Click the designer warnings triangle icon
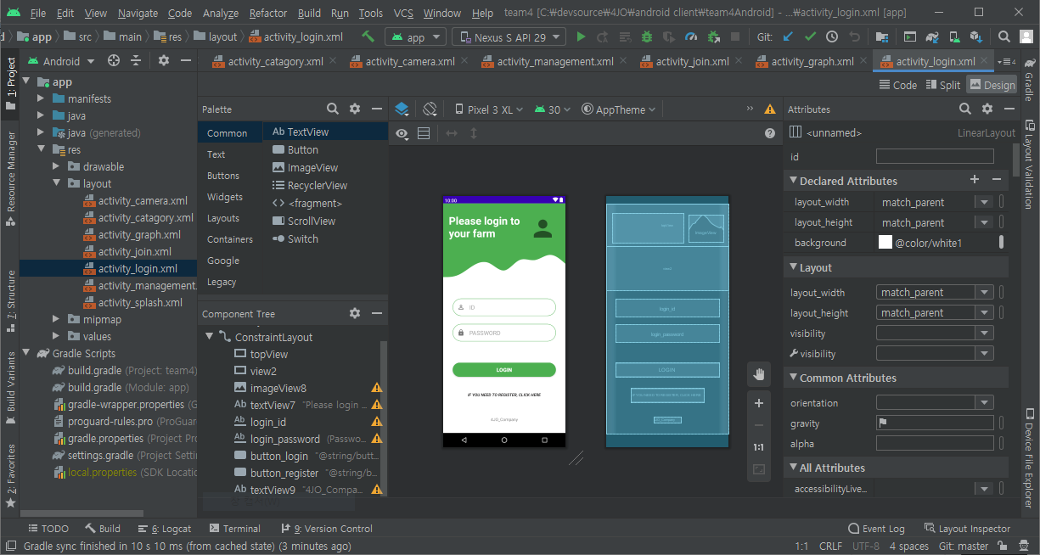 click(x=770, y=109)
